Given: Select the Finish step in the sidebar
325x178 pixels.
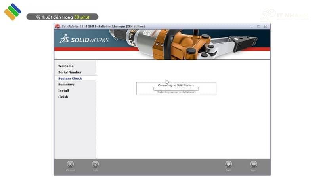Looking at the screenshot, I should tap(63, 97).
